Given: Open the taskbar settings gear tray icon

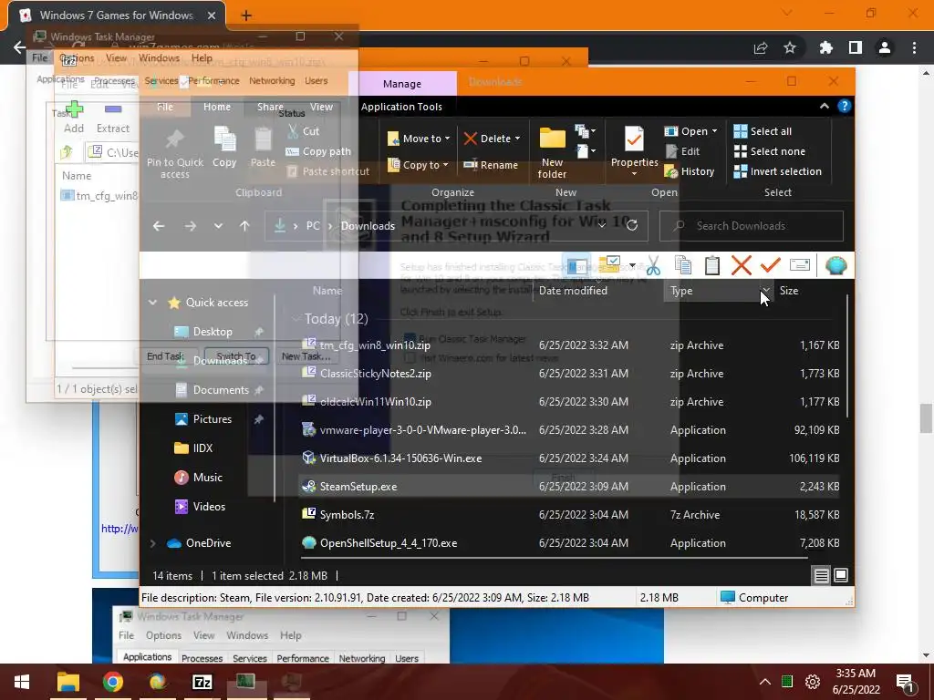Looking at the screenshot, I should [x=813, y=682].
